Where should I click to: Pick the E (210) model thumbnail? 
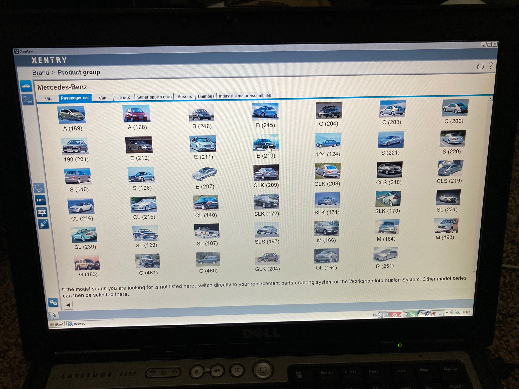(266, 142)
